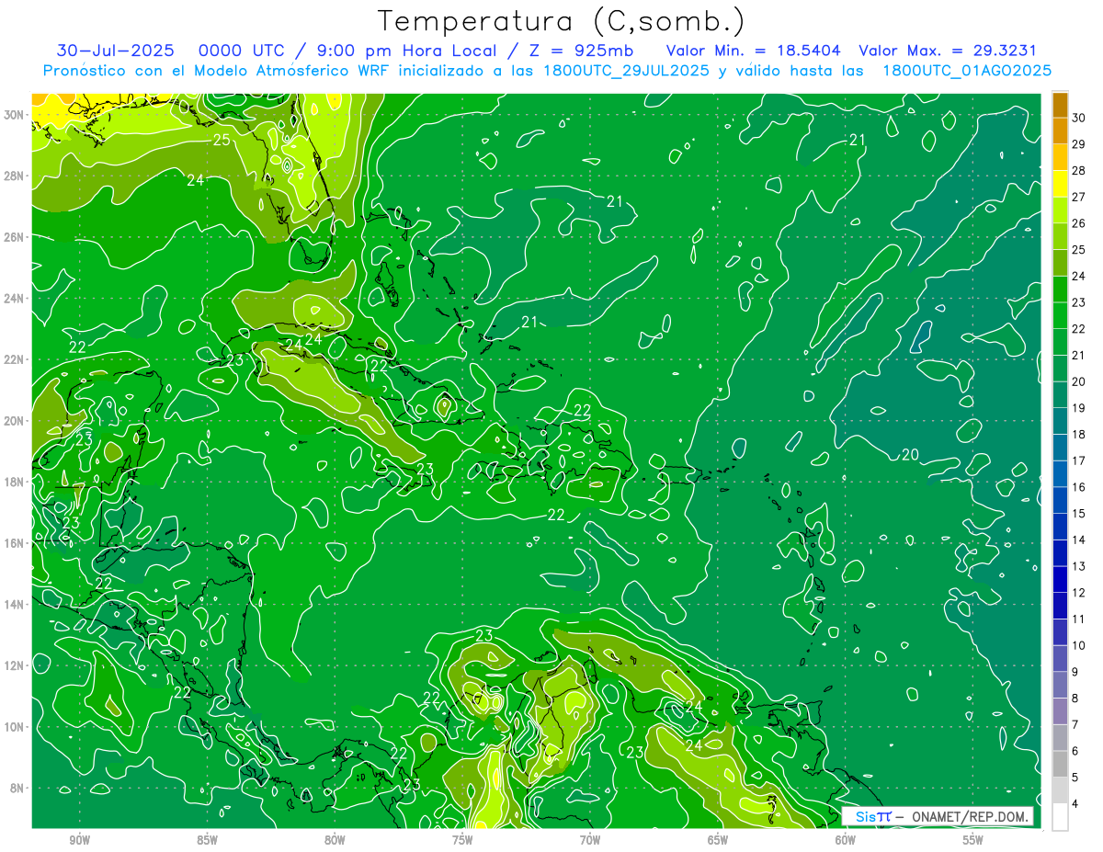1103x852 pixels.
Task: Click the color bar tick label 4
Action: pyautogui.click(x=1075, y=803)
